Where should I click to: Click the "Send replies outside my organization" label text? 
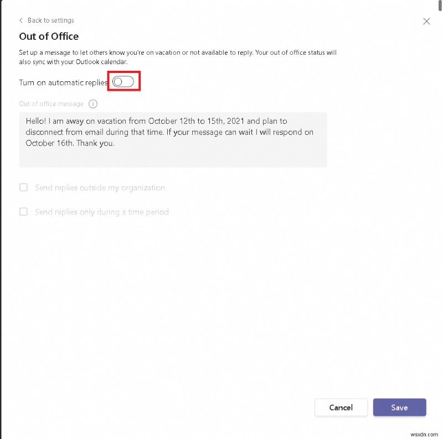point(100,188)
